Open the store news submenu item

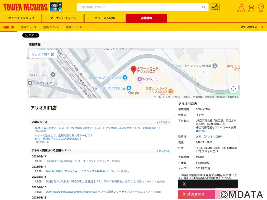pyautogui.click(x=29, y=27)
